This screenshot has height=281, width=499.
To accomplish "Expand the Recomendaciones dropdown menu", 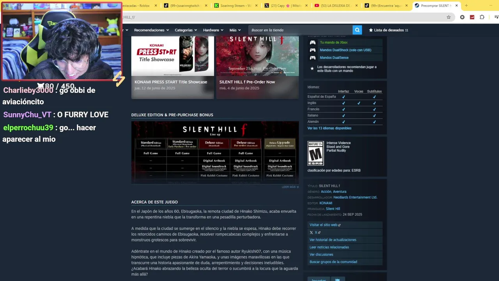I will [151, 30].
